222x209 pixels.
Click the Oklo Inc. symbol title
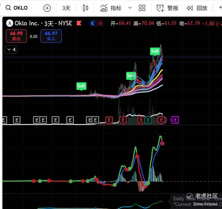[x=43, y=24]
